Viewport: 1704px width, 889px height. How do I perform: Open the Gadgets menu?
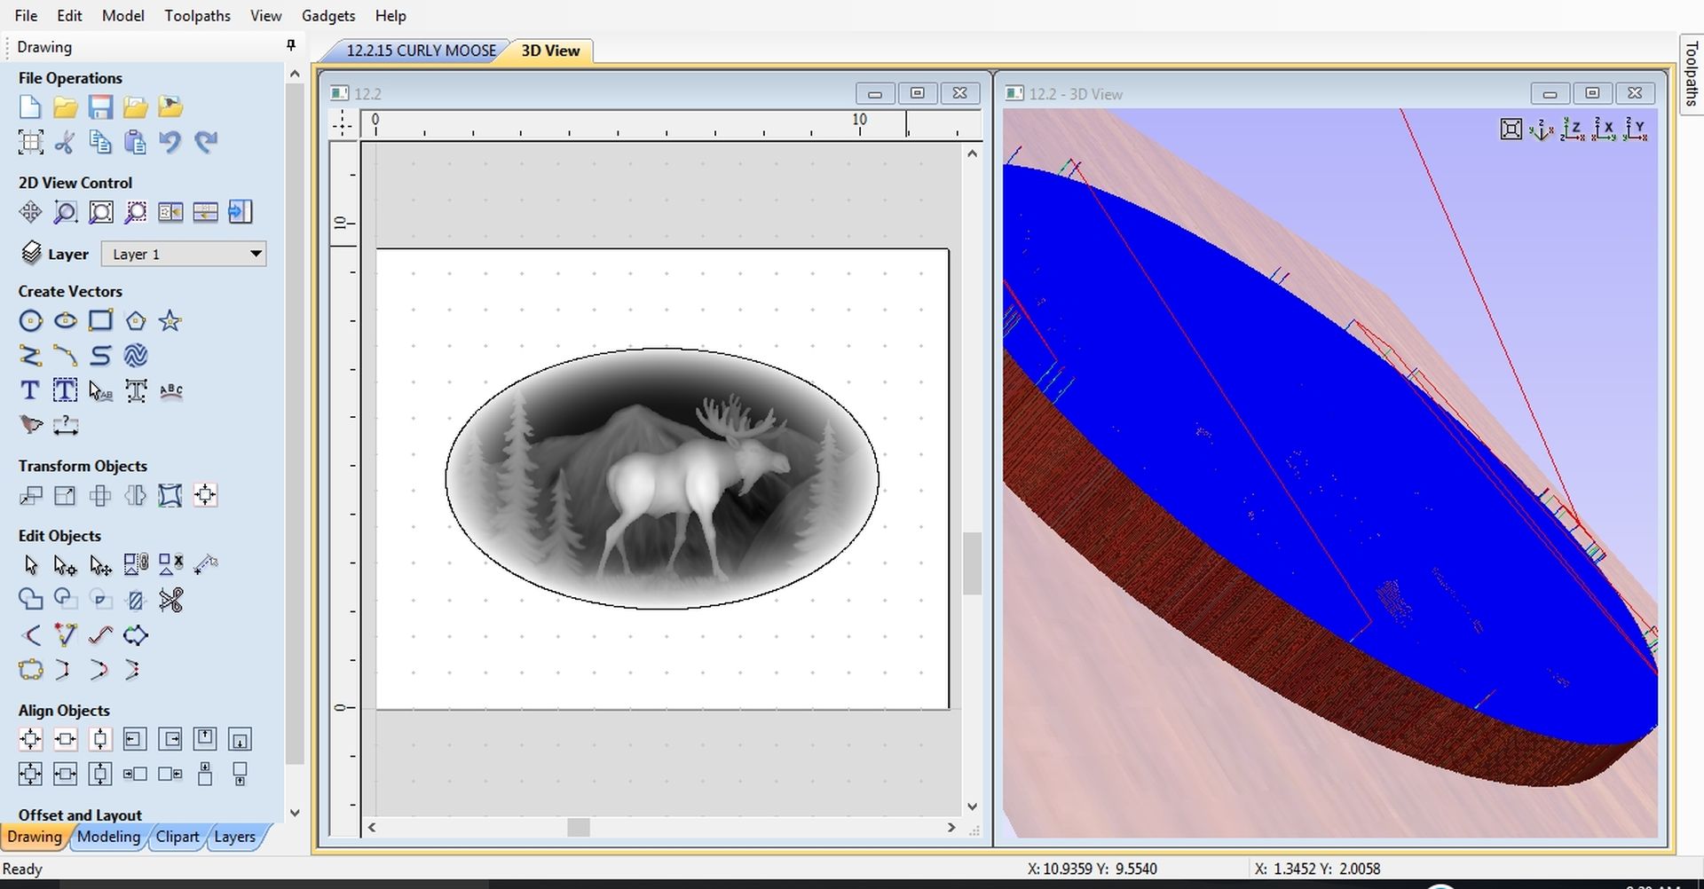(x=328, y=16)
